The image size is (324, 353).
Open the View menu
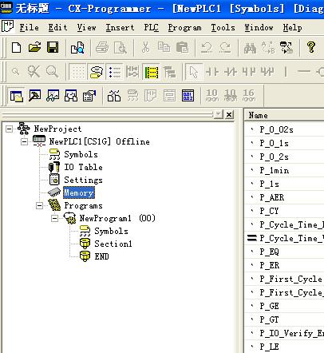[86, 27]
